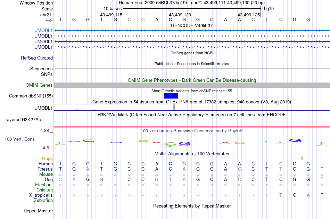The width and height of the screenshot is (330, 219).
Task: Select the 43,499,120 position marker
Action: pyautogui.click(x=180, y=15)
